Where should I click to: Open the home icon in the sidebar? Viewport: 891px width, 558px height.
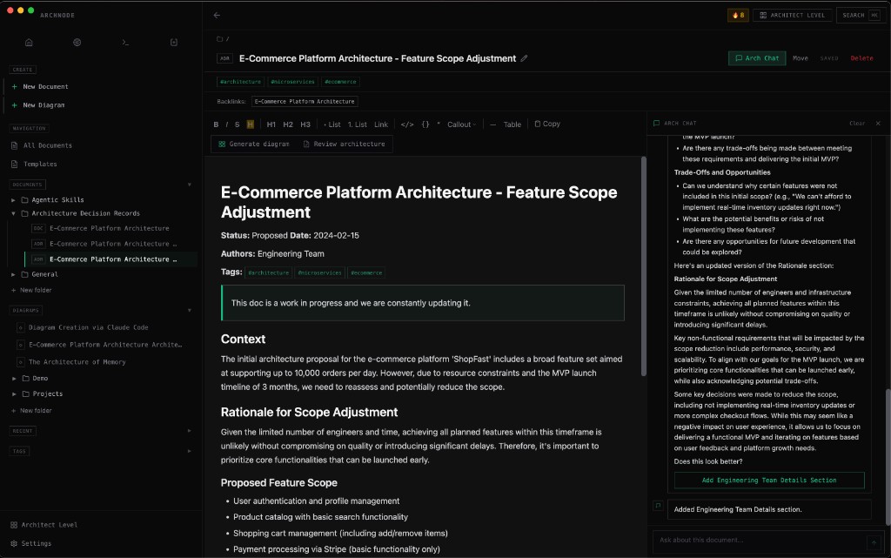coord(29,42)
